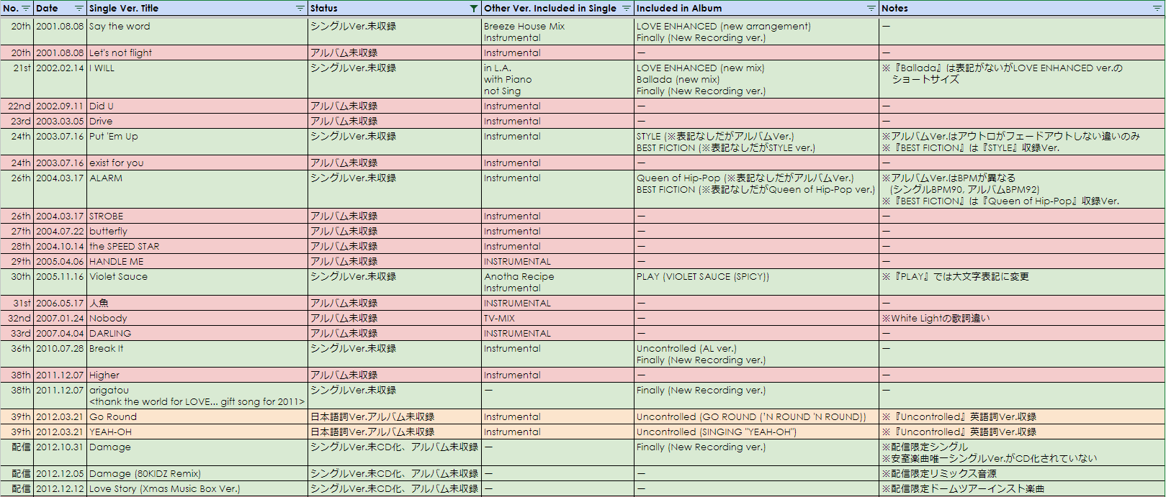Select the 'Nobody' title cell
Viewport: 1166px width, 497px height.
pyautogui.click(x=197, y=319)
